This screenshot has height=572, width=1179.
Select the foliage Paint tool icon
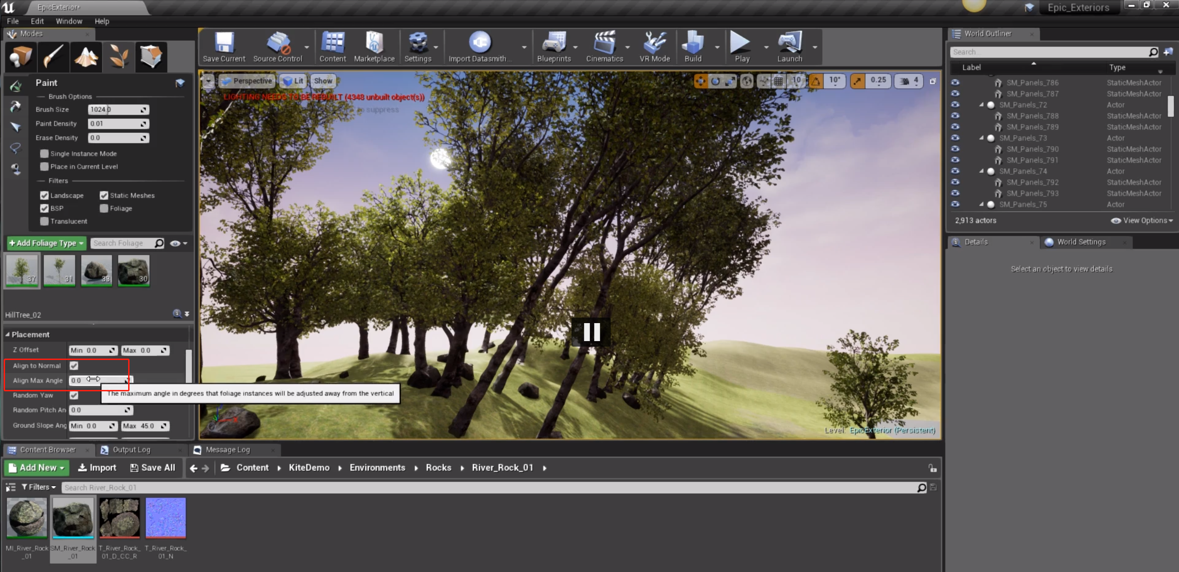coord(16,86)
